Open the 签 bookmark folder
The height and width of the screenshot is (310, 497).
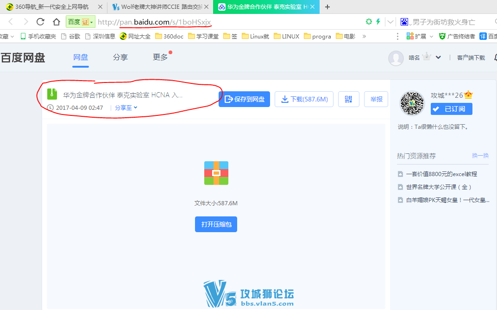click(230, 37)
